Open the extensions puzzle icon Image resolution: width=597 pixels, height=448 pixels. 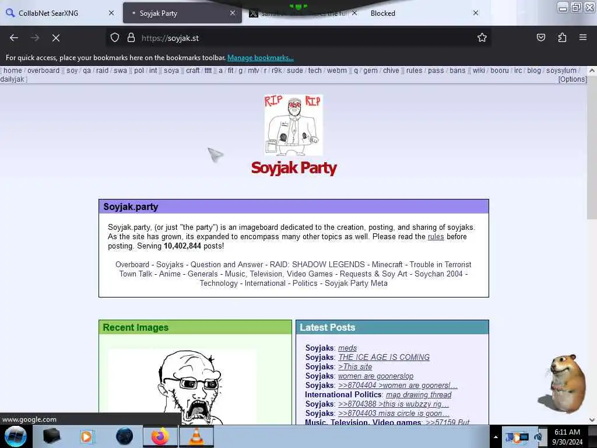[562, 37]
